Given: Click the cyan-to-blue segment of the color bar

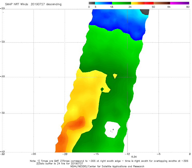Looking at the screenshot, I should 104,3.
